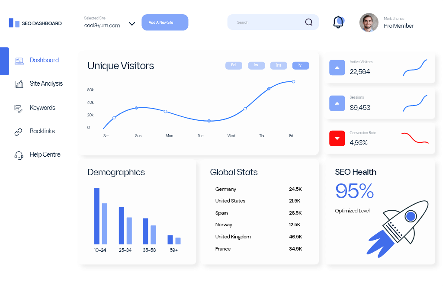Click the Unique Visitors heading
446x286 pixels.
coord(121,66)
